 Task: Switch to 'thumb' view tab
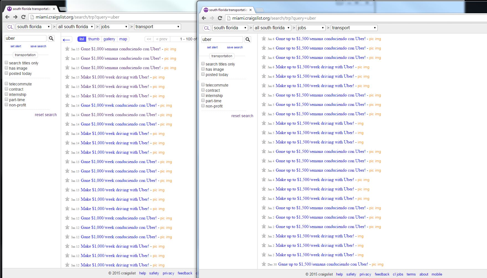coord(94,39)
